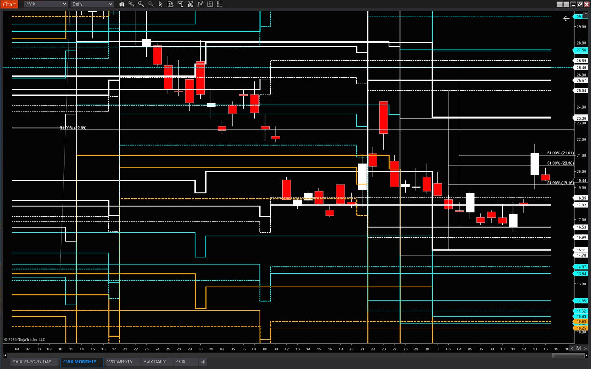Click the second gray link square in title bar

coord(566,4)
